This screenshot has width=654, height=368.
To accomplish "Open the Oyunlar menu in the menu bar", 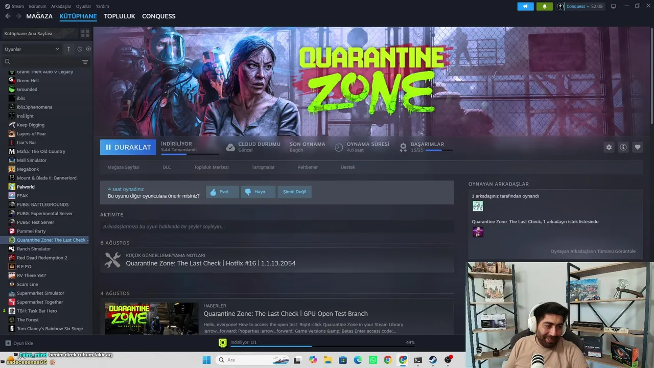I will coord(84,6).
